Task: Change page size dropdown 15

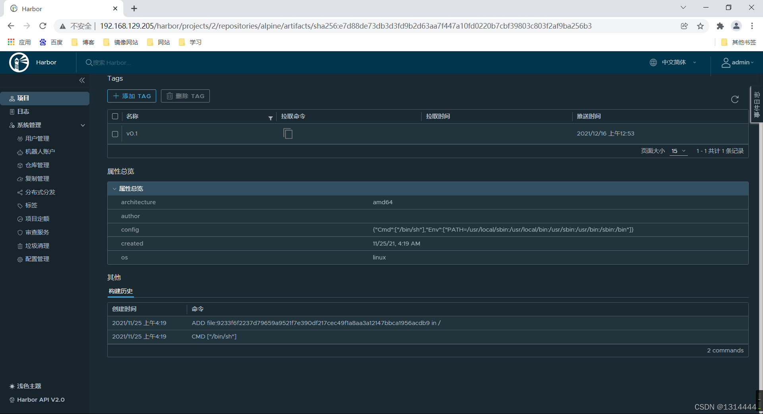Action: point(678,151)
